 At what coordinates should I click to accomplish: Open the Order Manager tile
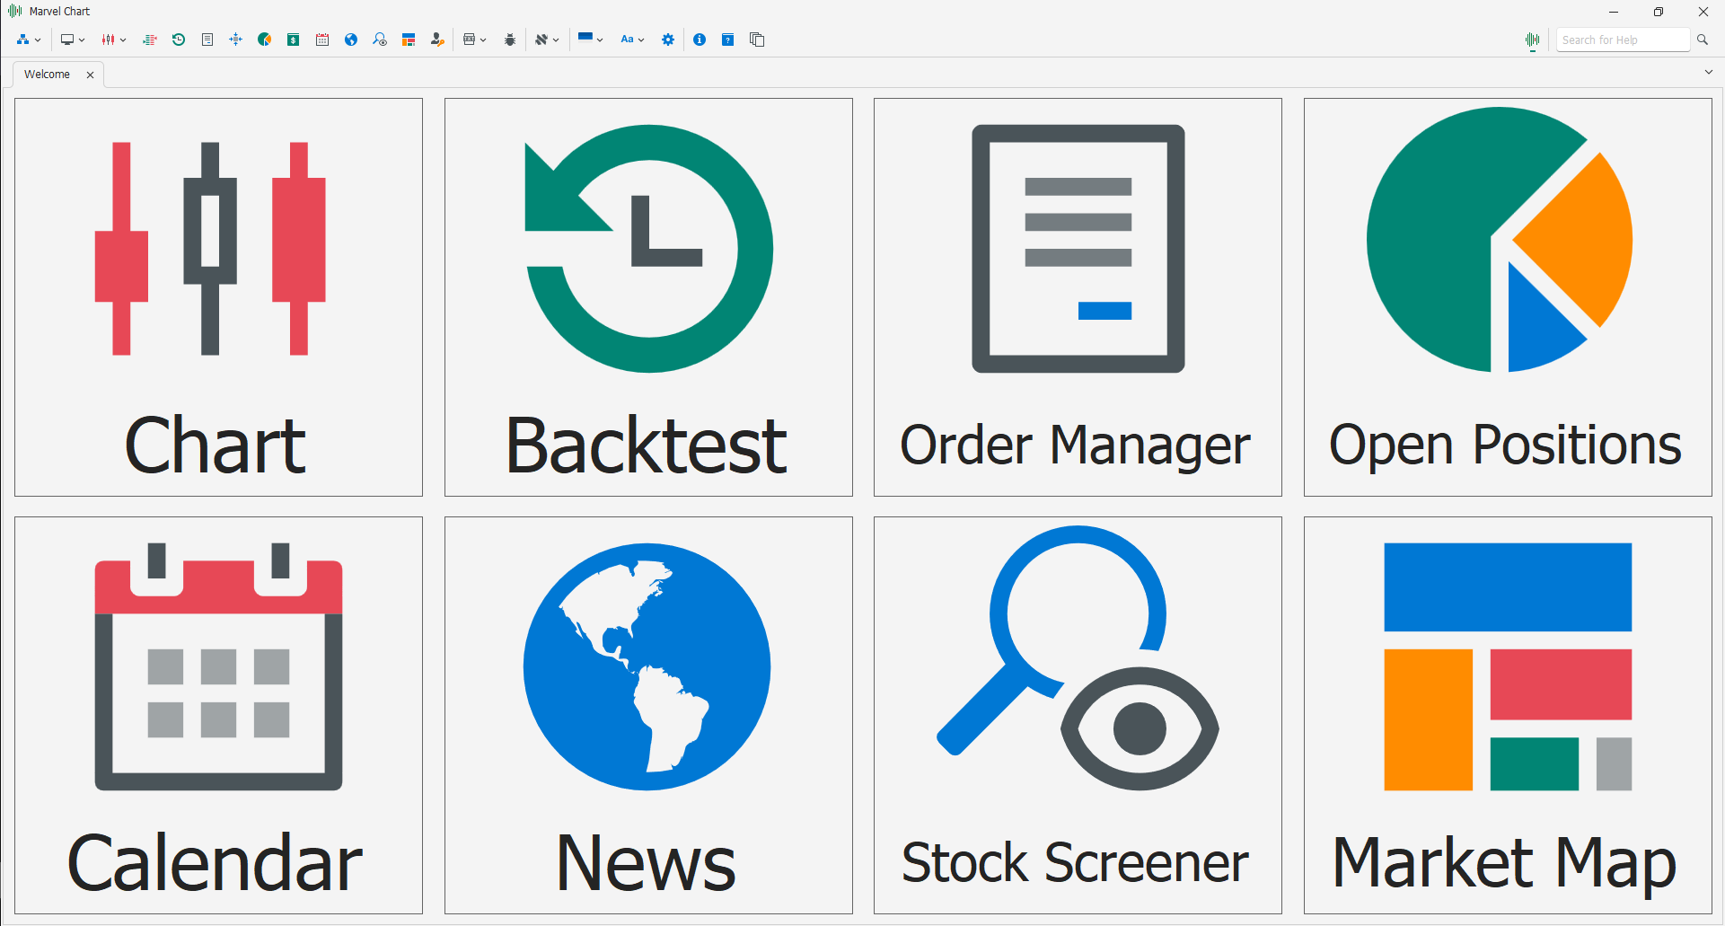(1078, 297)
